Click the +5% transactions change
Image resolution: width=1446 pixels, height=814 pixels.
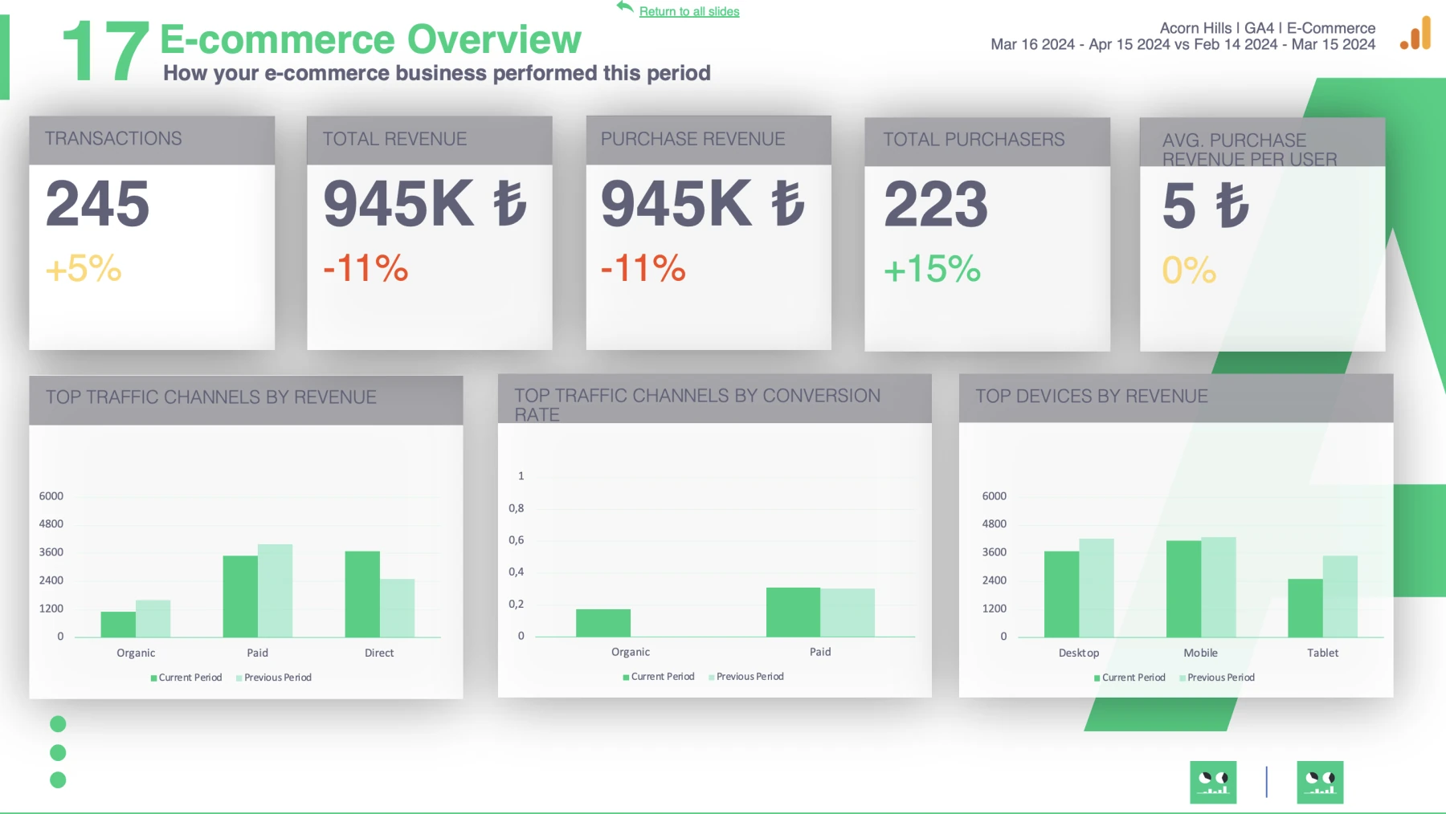click(x=84, y=269)
